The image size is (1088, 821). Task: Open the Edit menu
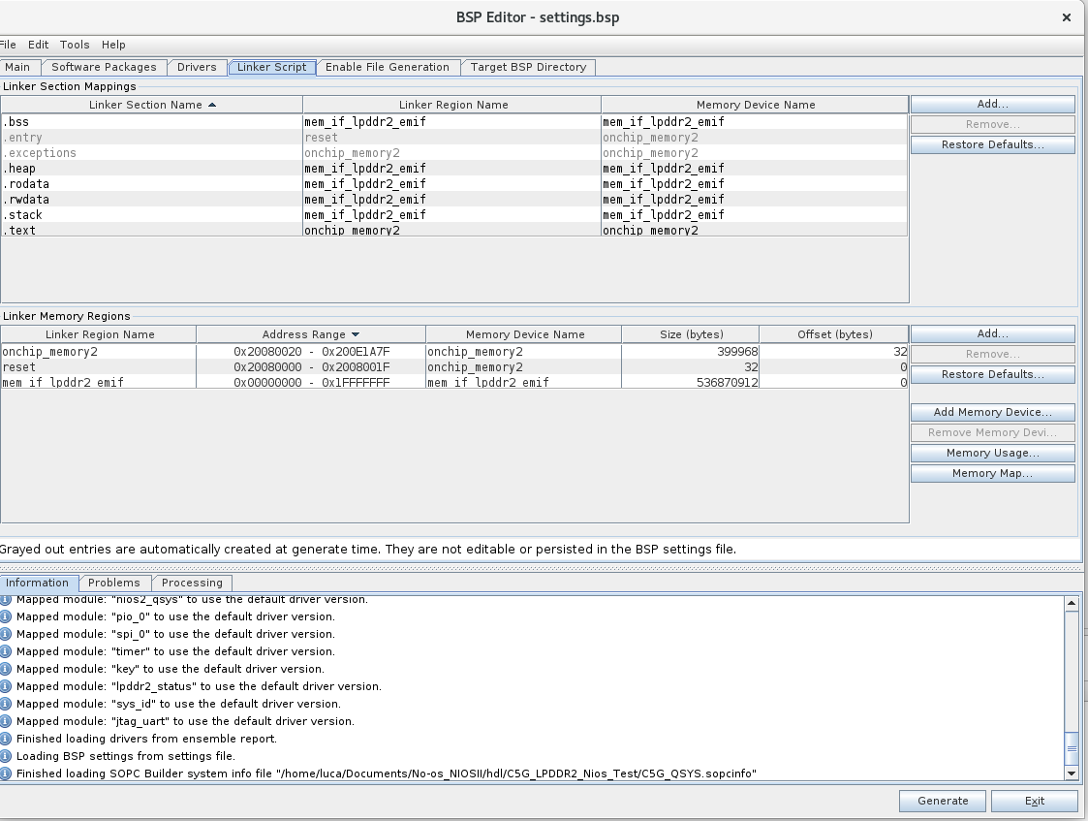38,45
